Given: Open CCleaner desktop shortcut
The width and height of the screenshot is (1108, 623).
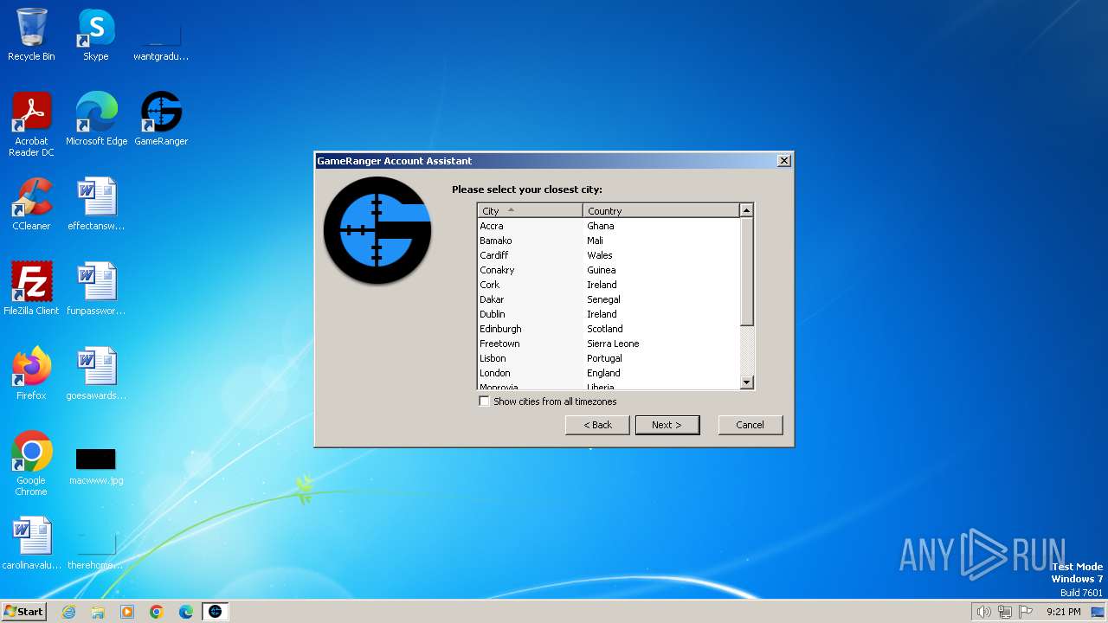Looking at the screenshot, I should 31,204.
